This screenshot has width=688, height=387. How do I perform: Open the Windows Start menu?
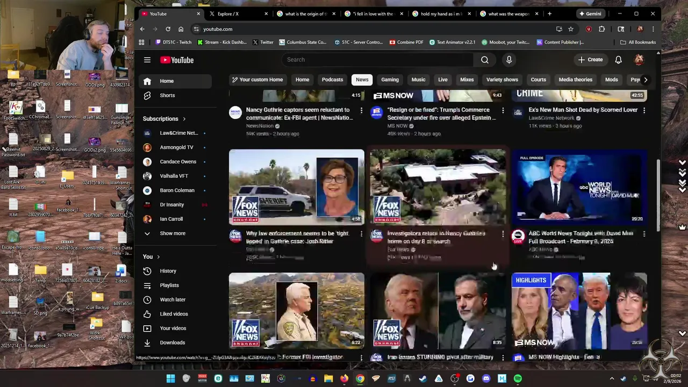(x=170, y=378)
